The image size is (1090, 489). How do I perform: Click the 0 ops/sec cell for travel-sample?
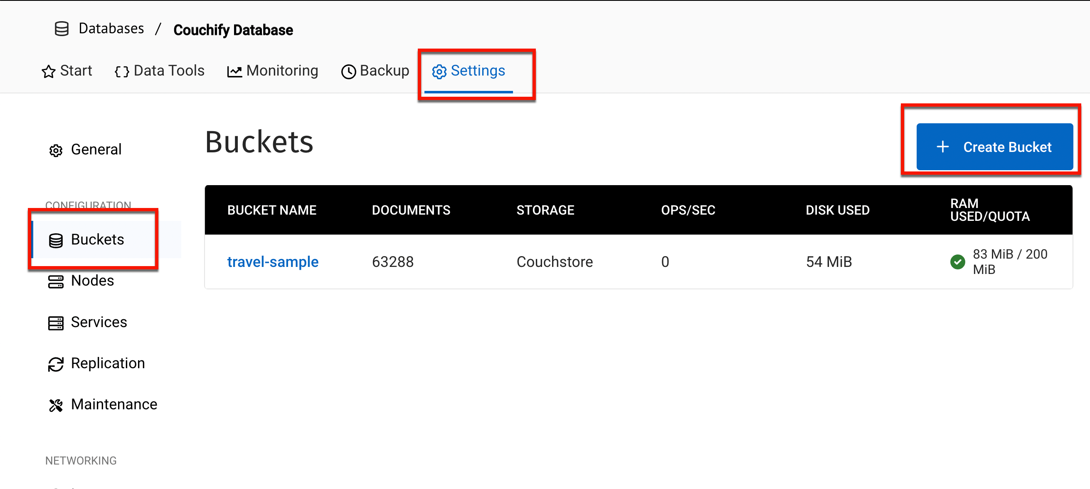point(665,262)
